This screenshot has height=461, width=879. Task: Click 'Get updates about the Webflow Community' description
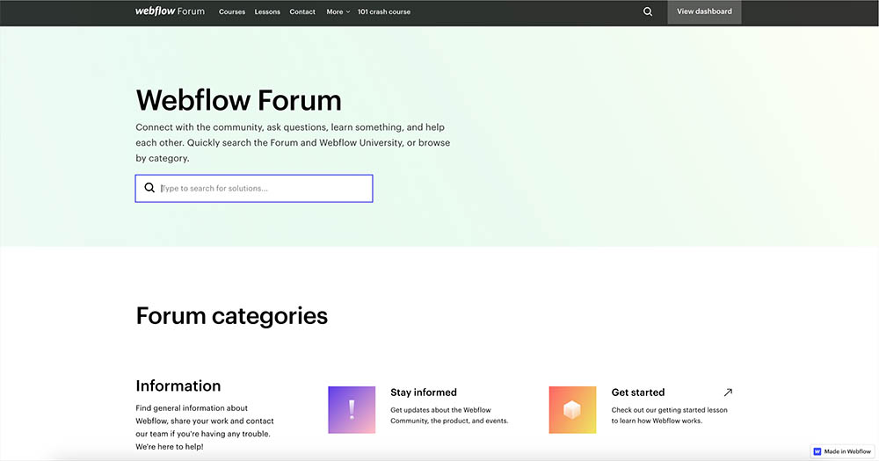click(449, 415)
